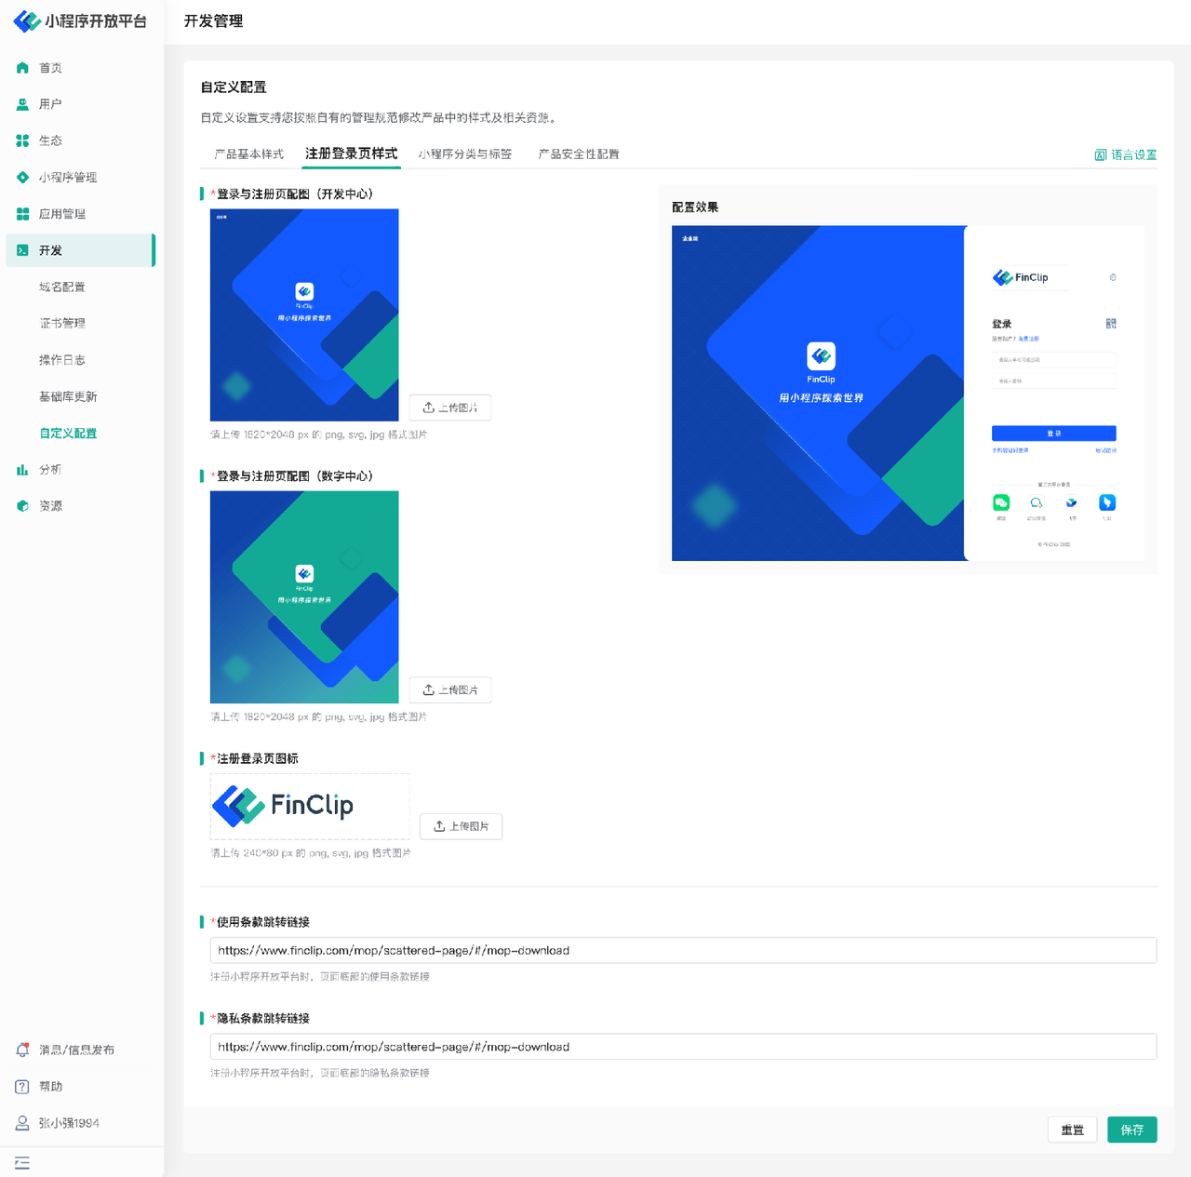Viewport: 1191px width, 1177px height.
Task: Open the 产品安全性配置 tab
Action: pyautogui.click(x=579, y=154)
